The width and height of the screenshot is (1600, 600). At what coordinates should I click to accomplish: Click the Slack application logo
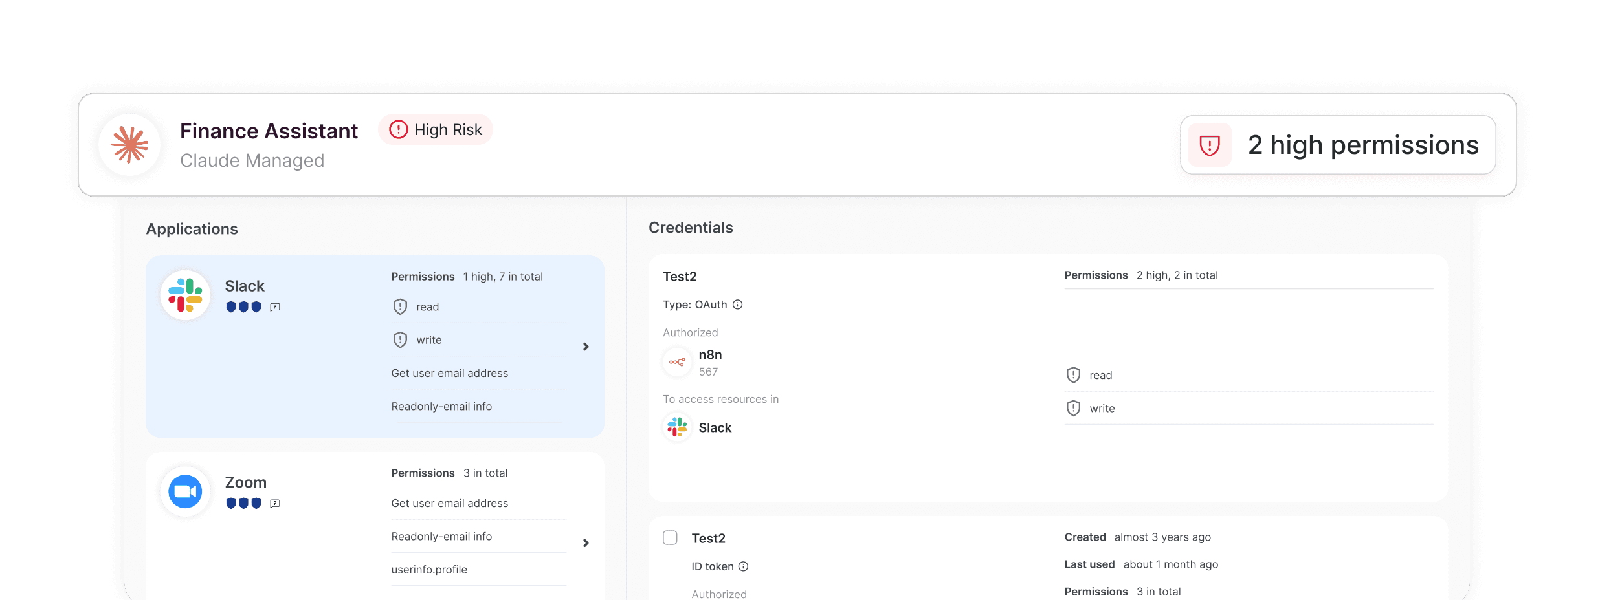(x=185, y=295)
